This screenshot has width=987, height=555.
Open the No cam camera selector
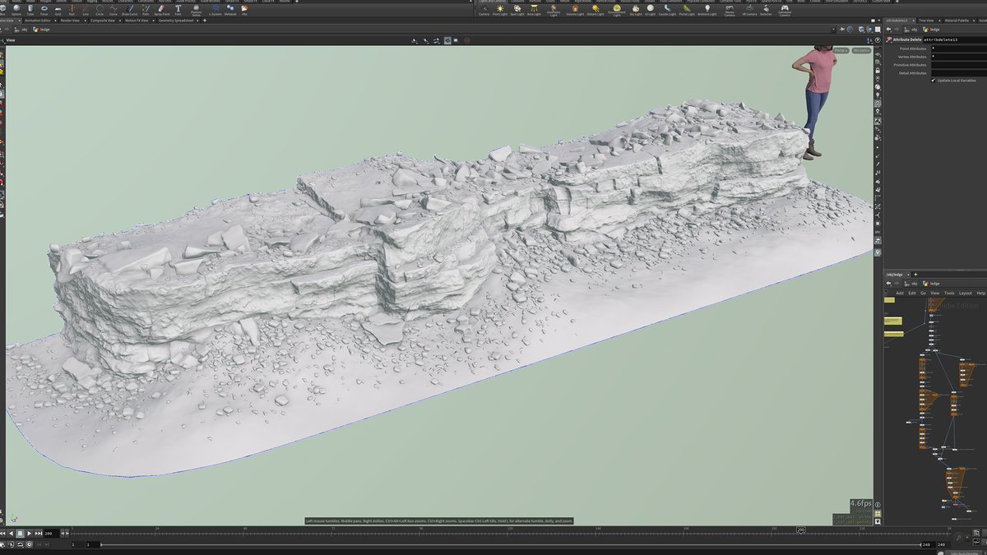(861, 50)
